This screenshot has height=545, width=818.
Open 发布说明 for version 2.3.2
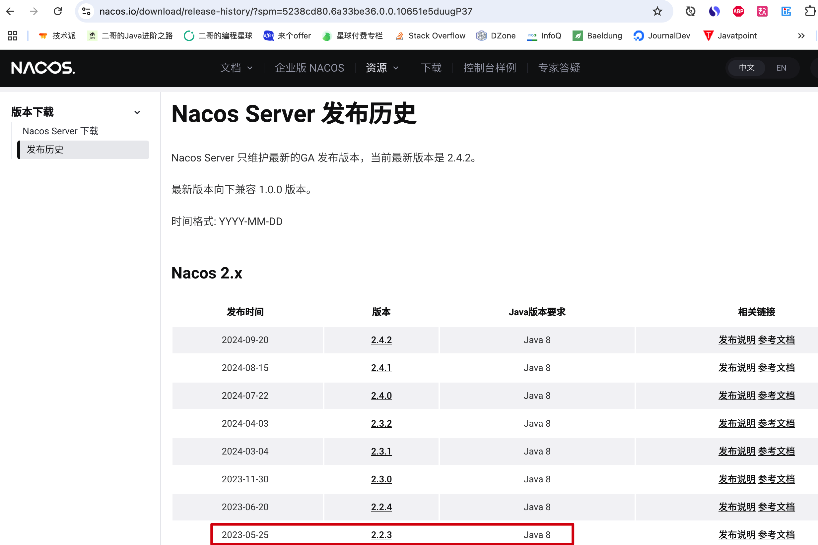[737, 423]
